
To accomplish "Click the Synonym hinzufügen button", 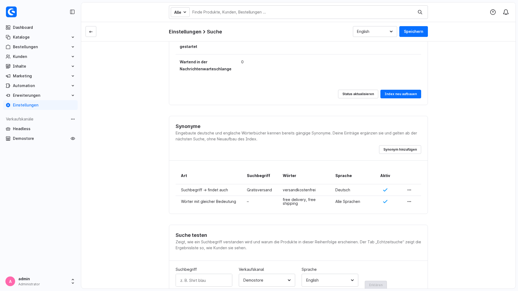I will point(400,150).
